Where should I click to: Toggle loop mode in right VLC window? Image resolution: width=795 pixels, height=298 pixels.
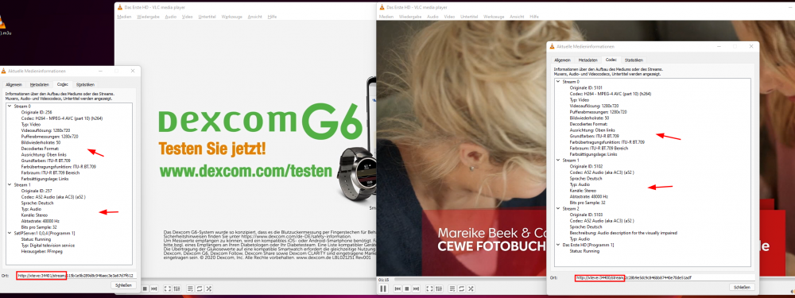pos(461,288)
